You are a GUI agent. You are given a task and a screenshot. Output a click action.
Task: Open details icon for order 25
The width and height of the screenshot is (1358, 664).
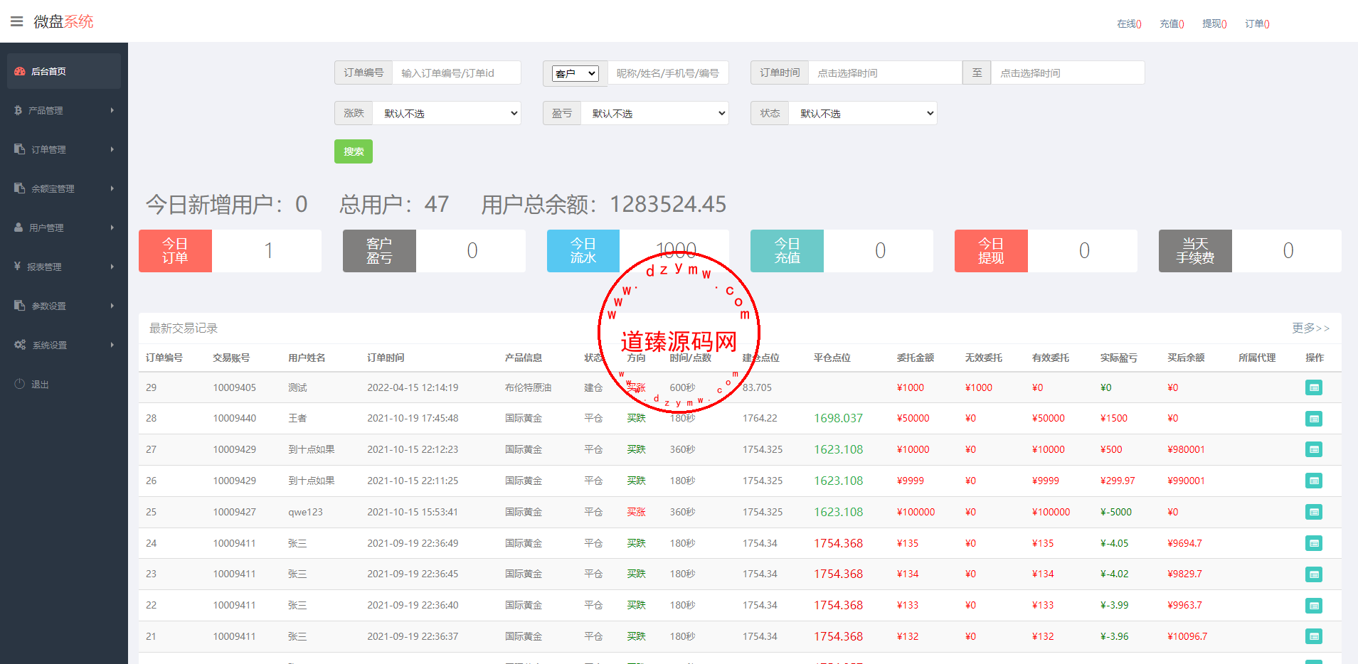pos(1314,512)
